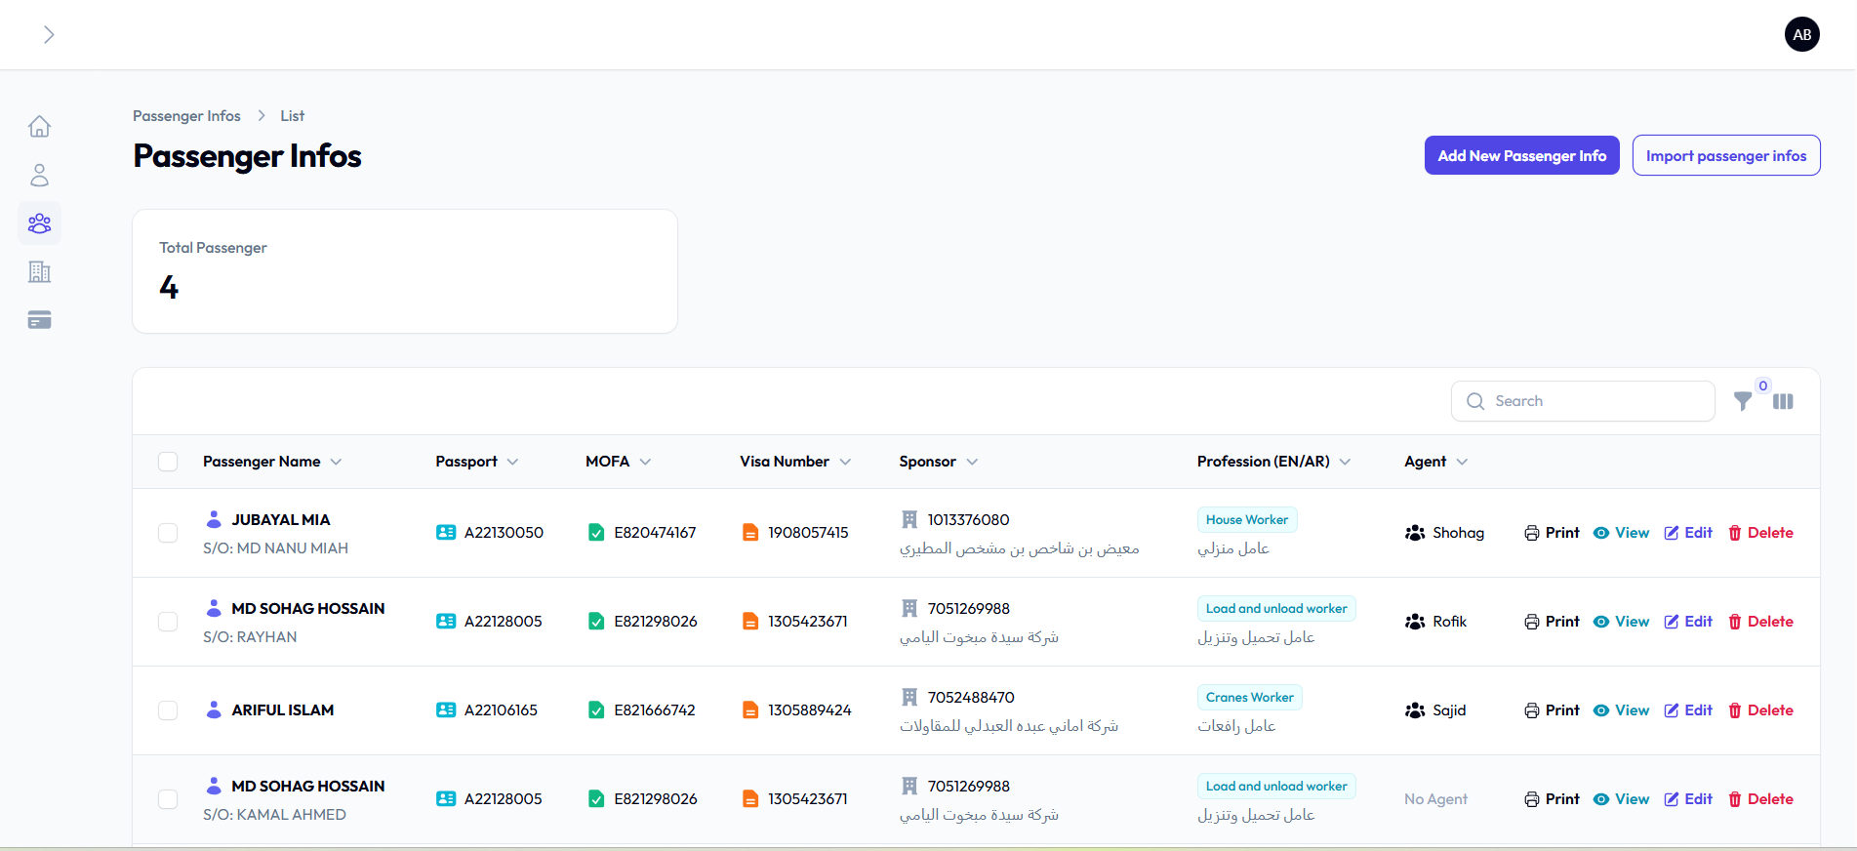
Task: Sort by MOFA column
Action: pos(618,462)
